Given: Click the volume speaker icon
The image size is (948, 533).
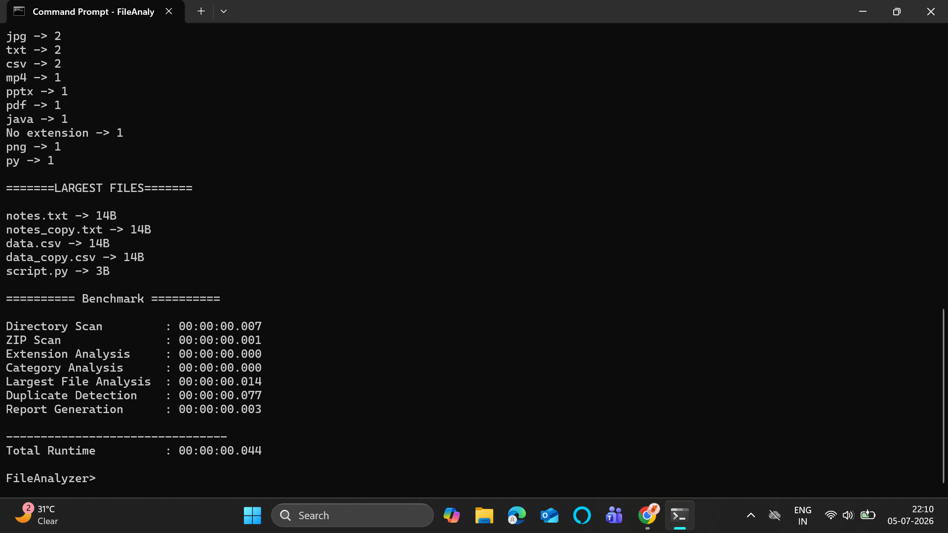Looking at the screenshot, I should [x=848, y=516].
